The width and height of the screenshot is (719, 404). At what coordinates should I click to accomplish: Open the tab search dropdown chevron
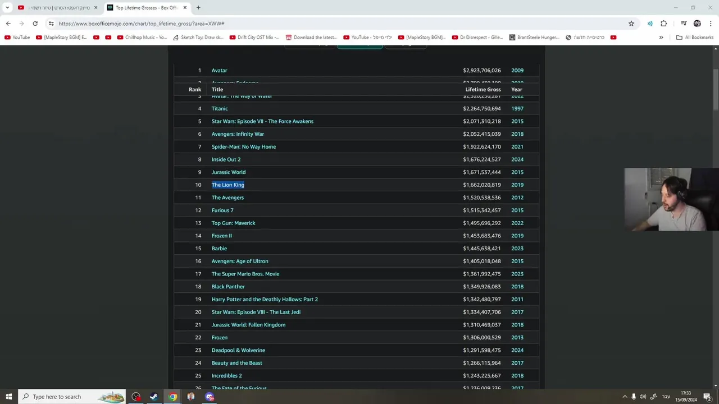[x=7, y=7]
